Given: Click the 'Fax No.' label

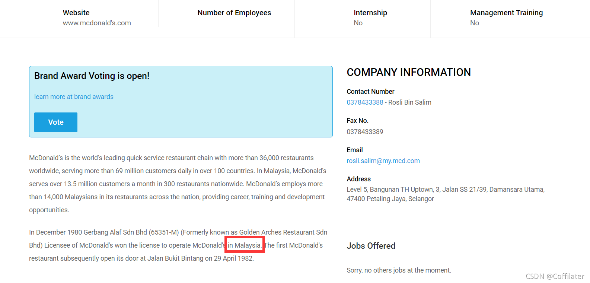Looking at the screenshot, I should point(357,121).
